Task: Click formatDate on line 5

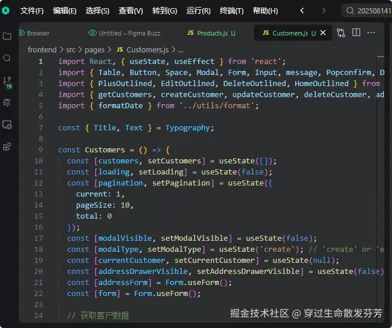Action: [x=120, y=106]
